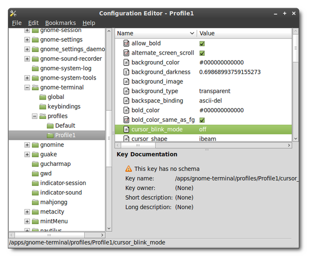The image size is (310, 259).
Task: Open the File menu
Action: (x=16, y=23)
